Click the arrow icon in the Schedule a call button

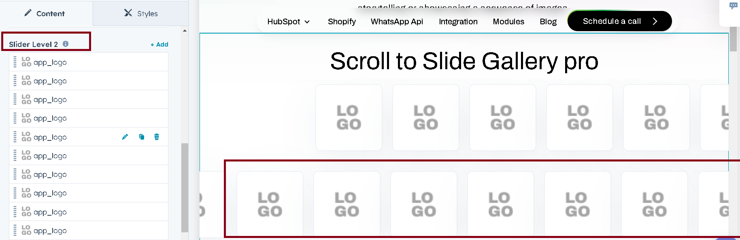tap(655, 21)
